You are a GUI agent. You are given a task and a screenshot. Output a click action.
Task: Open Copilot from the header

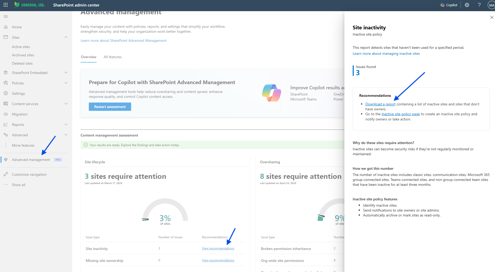[449, 5]
